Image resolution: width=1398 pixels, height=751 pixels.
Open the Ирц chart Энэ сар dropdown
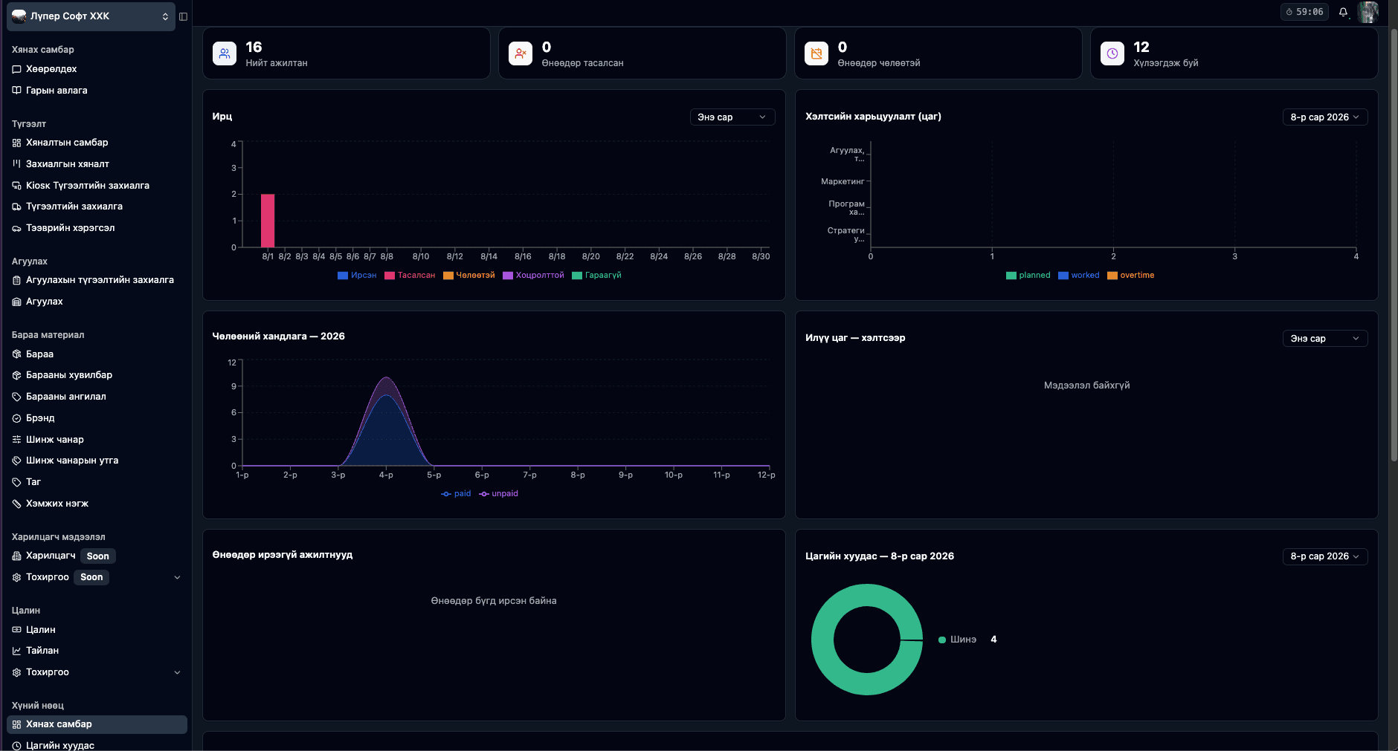tap(732, 117)
